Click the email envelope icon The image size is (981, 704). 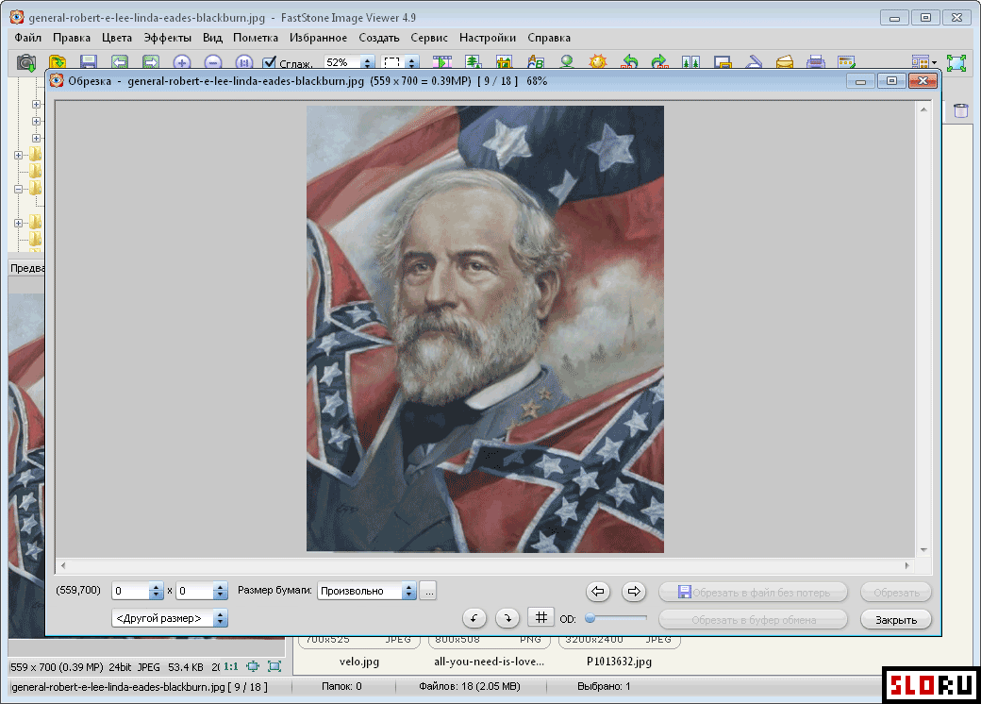[785, 62]
